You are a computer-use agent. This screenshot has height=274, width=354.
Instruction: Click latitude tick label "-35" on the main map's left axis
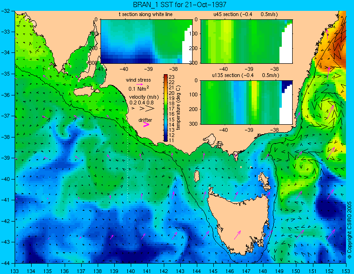5,74
